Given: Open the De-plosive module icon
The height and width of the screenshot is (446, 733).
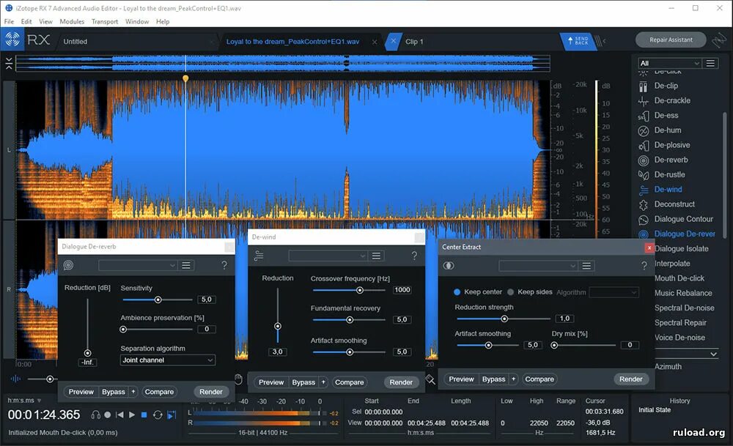Looking at the screenshot, I should click(x=644, y=146).
